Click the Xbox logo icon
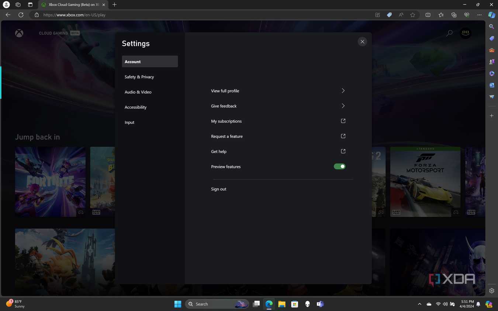 [19, 33]
